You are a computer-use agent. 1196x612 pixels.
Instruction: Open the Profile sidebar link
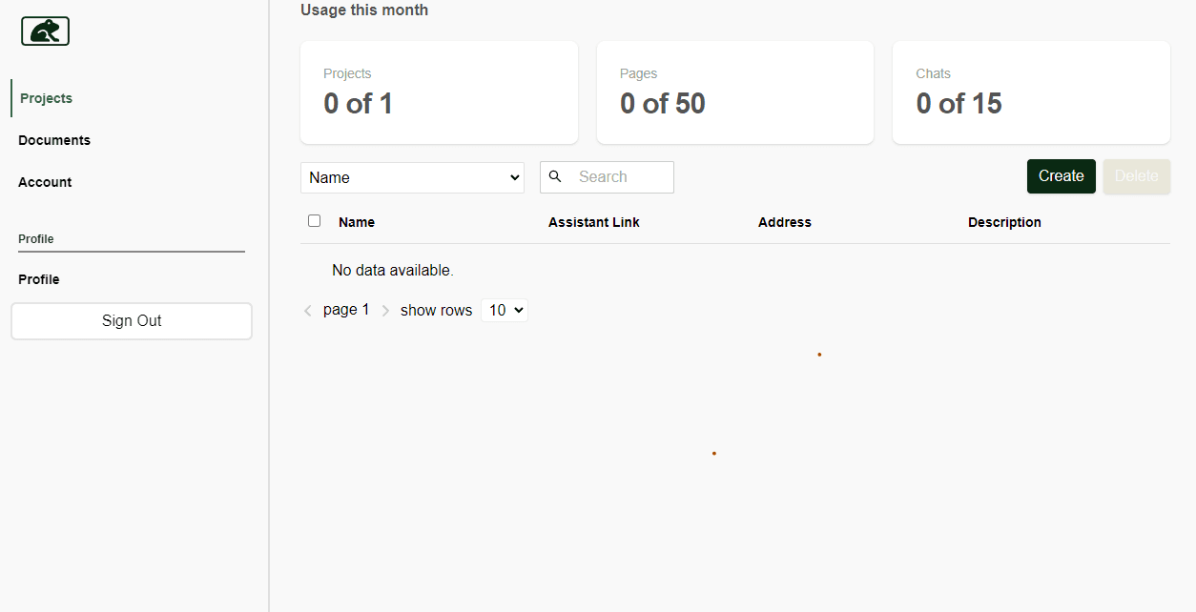[39, 279]
